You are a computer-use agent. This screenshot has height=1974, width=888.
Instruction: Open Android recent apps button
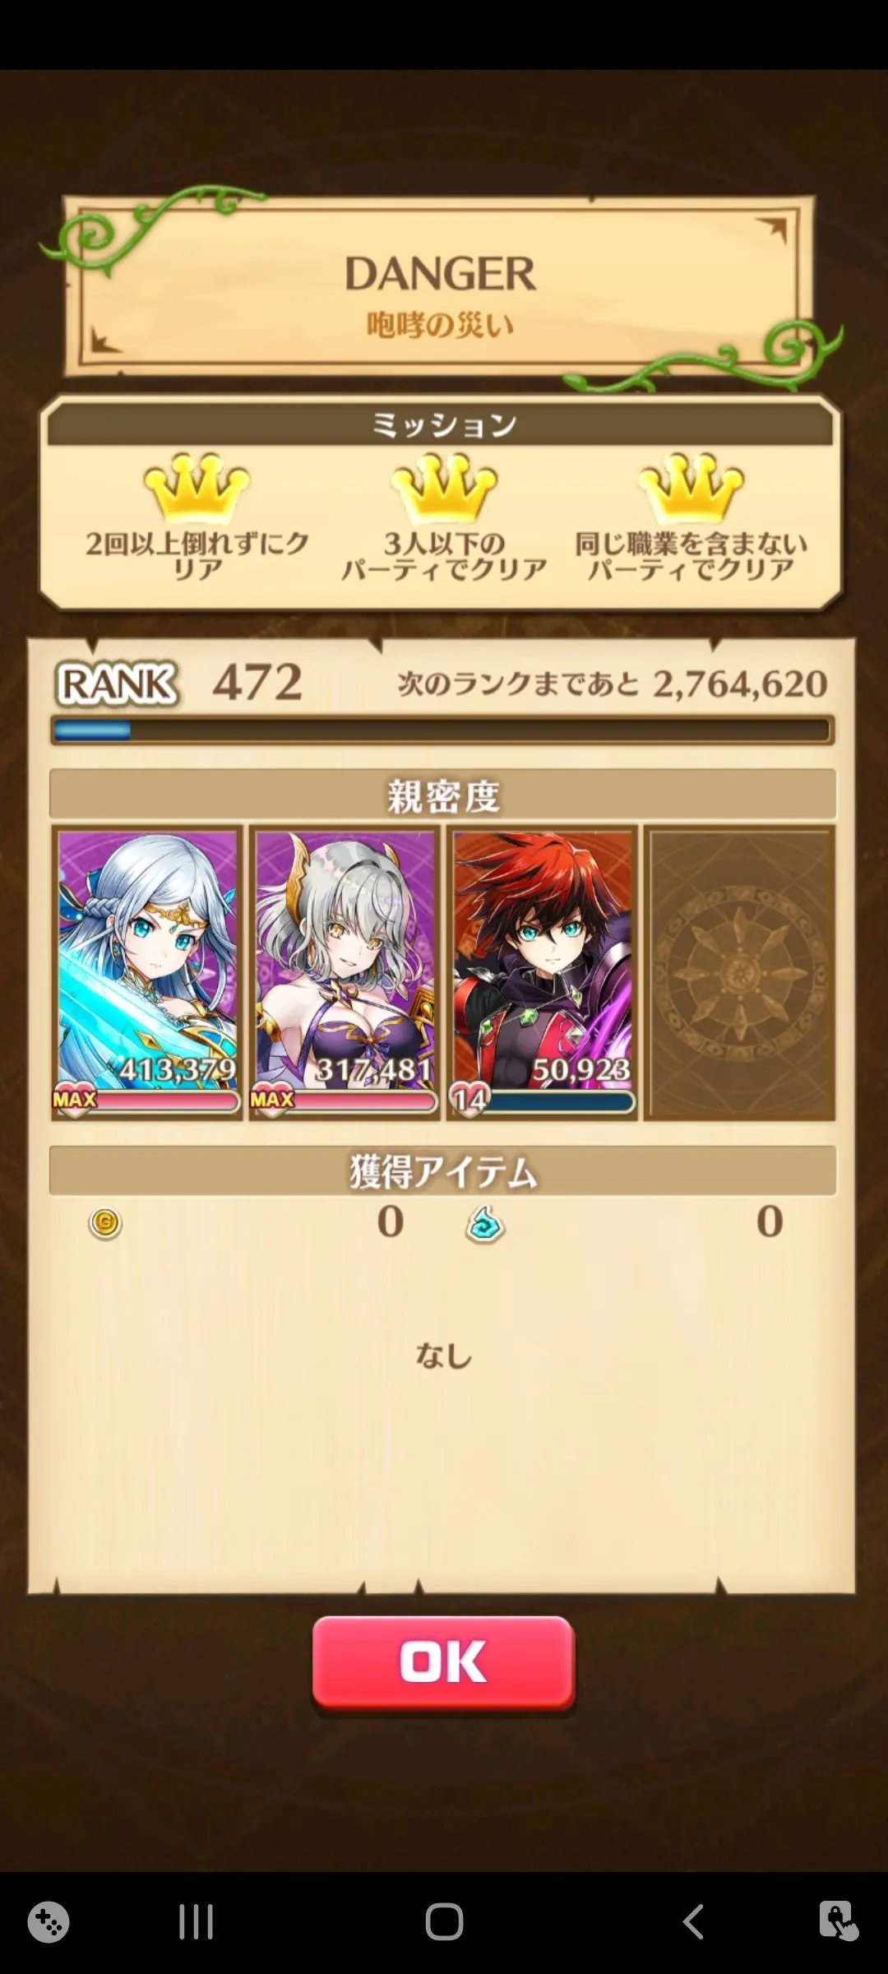pos(196,1922)
